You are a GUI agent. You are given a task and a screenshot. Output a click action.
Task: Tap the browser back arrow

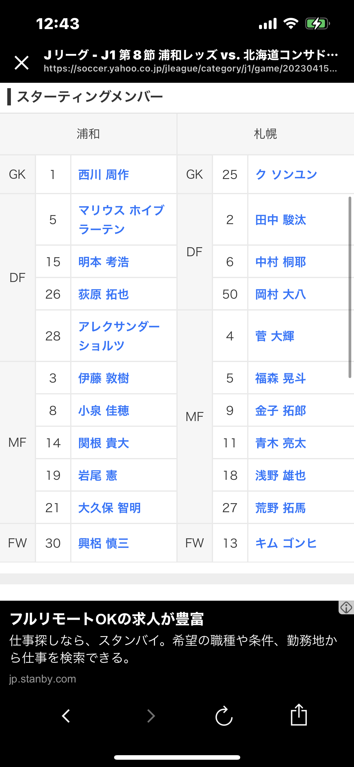click(66, 716)
